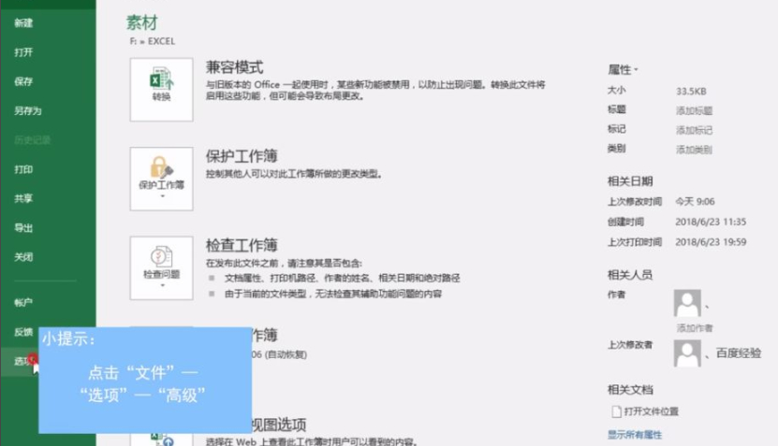
Task: Click the F: » EXCEL file path text
Action: pos(153,41)
